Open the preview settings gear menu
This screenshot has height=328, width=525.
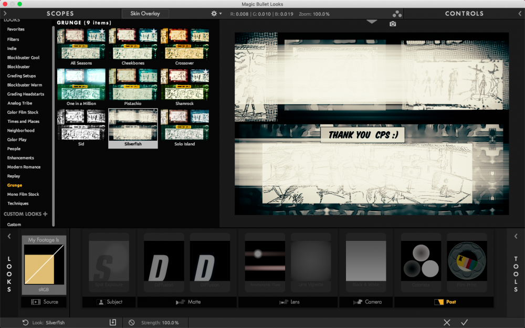216,14
